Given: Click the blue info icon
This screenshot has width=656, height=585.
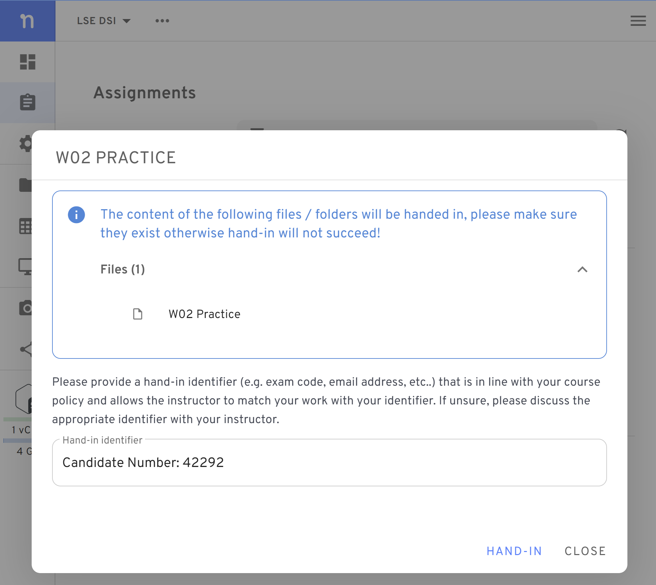Looking at the screenshot, I should tap(76, 215).
